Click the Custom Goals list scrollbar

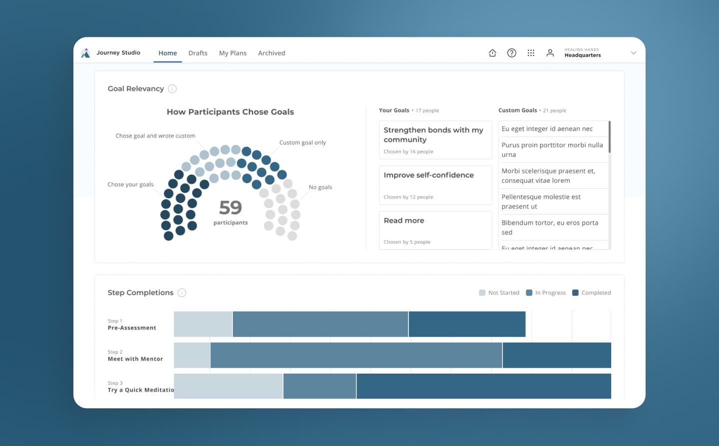click(610, 137)
